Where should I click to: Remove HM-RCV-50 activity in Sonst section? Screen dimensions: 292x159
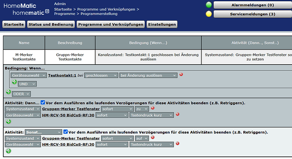[177, 143]
